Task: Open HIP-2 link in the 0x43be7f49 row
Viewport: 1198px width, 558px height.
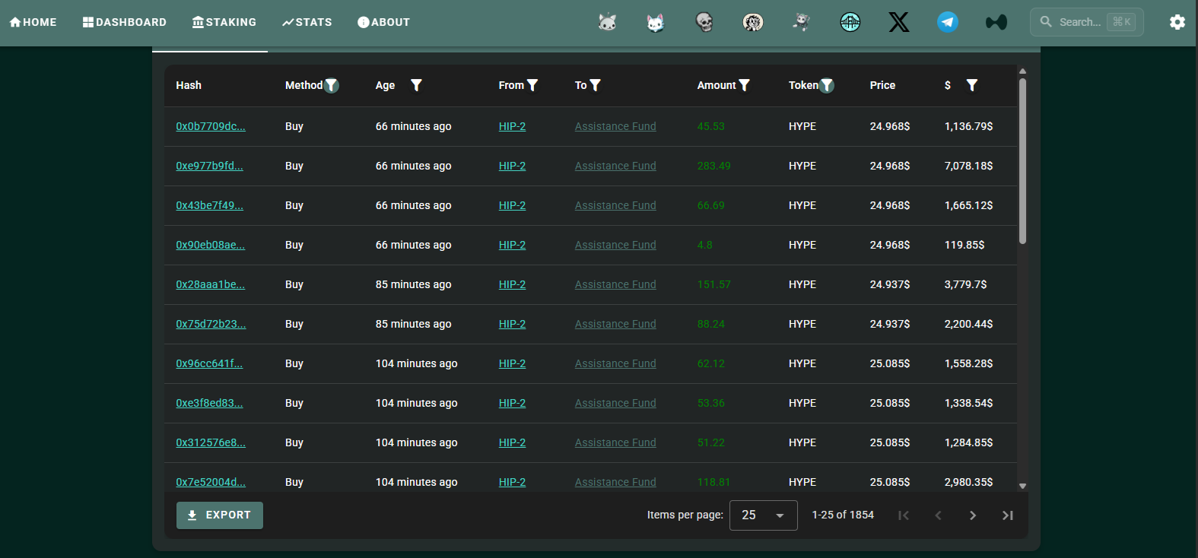Action: pos(512,205)
